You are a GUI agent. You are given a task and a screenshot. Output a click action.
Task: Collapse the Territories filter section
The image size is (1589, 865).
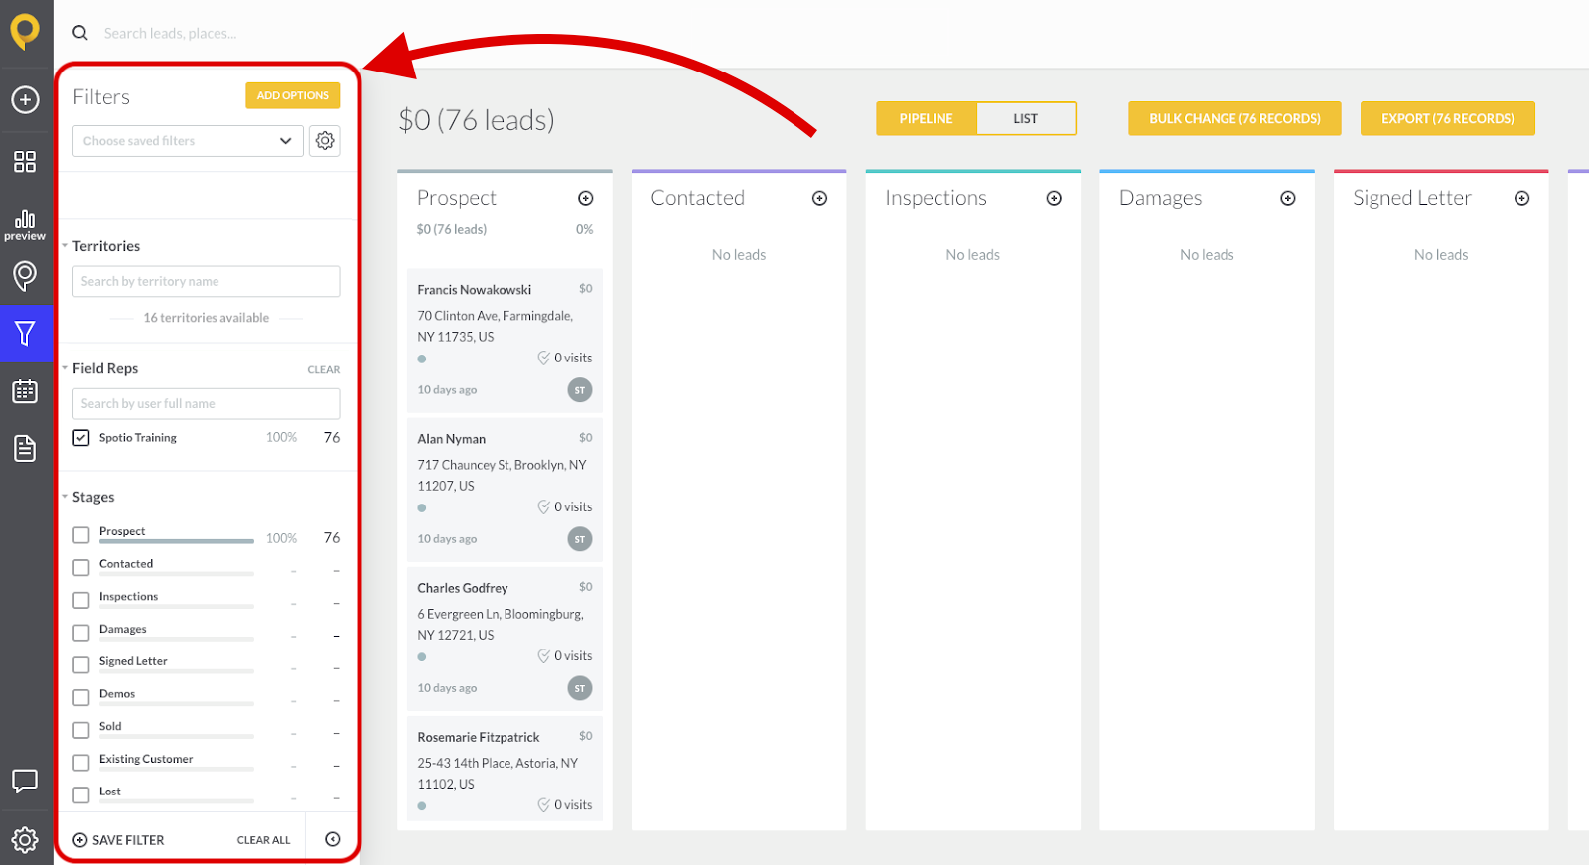tap(65, 246)
